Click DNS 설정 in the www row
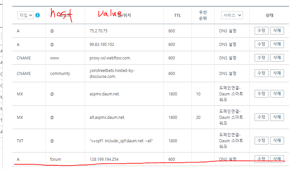Viewport: 296px width, 169px height. (x=228, y=58)
